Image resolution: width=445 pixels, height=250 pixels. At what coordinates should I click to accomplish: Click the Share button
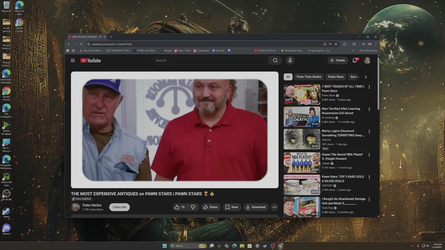coord(210,207)
